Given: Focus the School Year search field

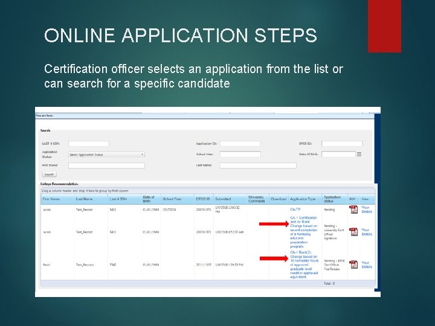Looking at the screenshot, I should [x=240, y=154].
